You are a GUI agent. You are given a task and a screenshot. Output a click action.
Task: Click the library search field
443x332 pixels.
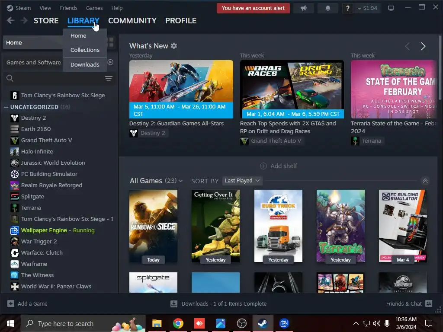[x=57, y=79]
